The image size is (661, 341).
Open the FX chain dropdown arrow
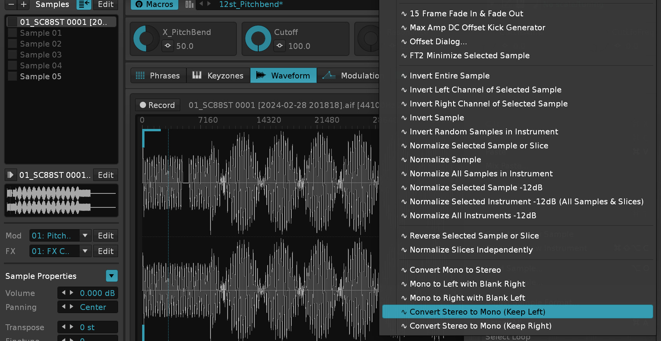tap(85, 251)
